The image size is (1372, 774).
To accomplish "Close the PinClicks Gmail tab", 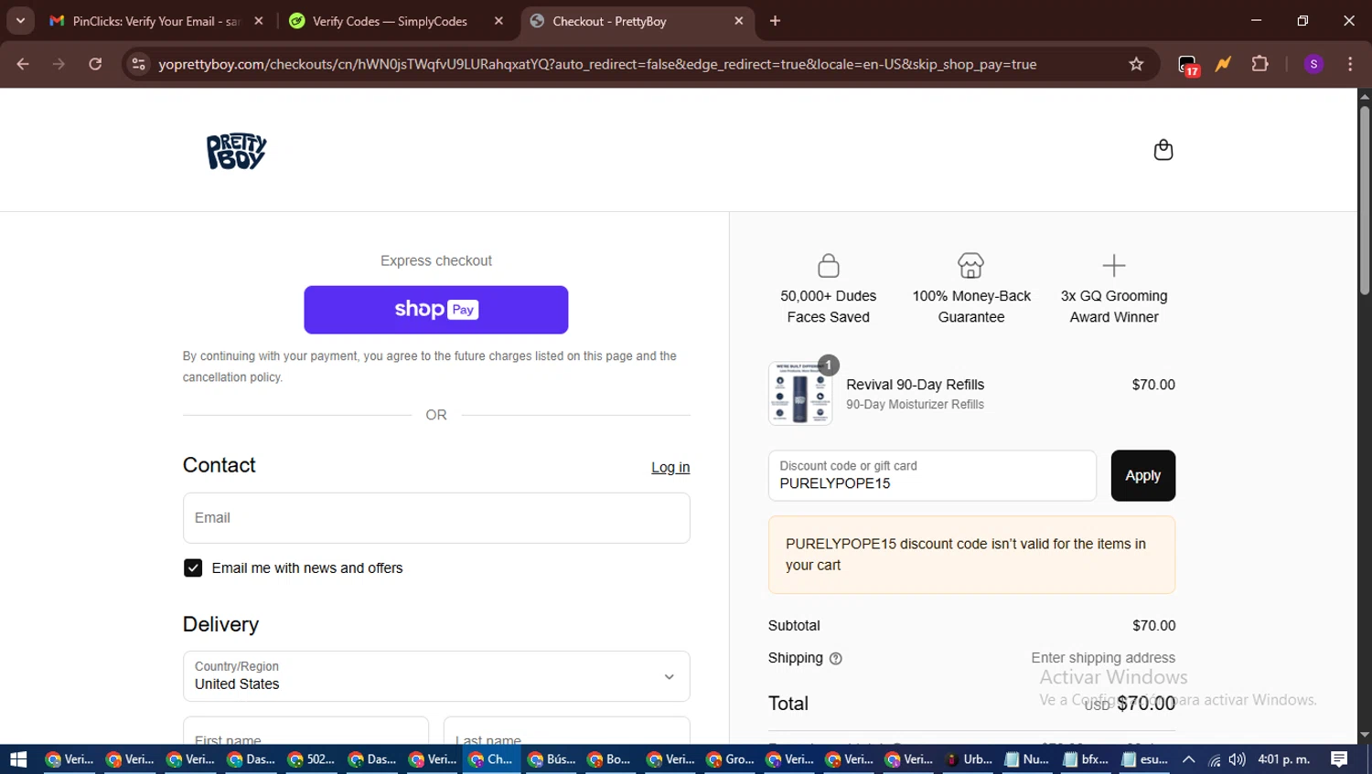I will tap(259, 21).
